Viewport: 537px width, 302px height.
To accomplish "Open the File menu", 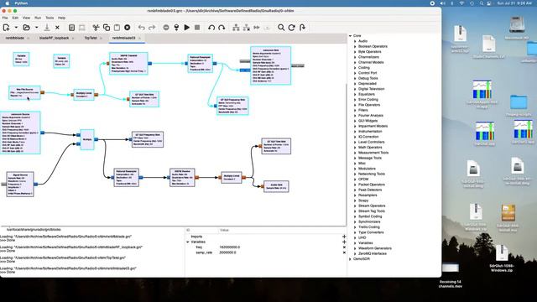I will point(5,18).
